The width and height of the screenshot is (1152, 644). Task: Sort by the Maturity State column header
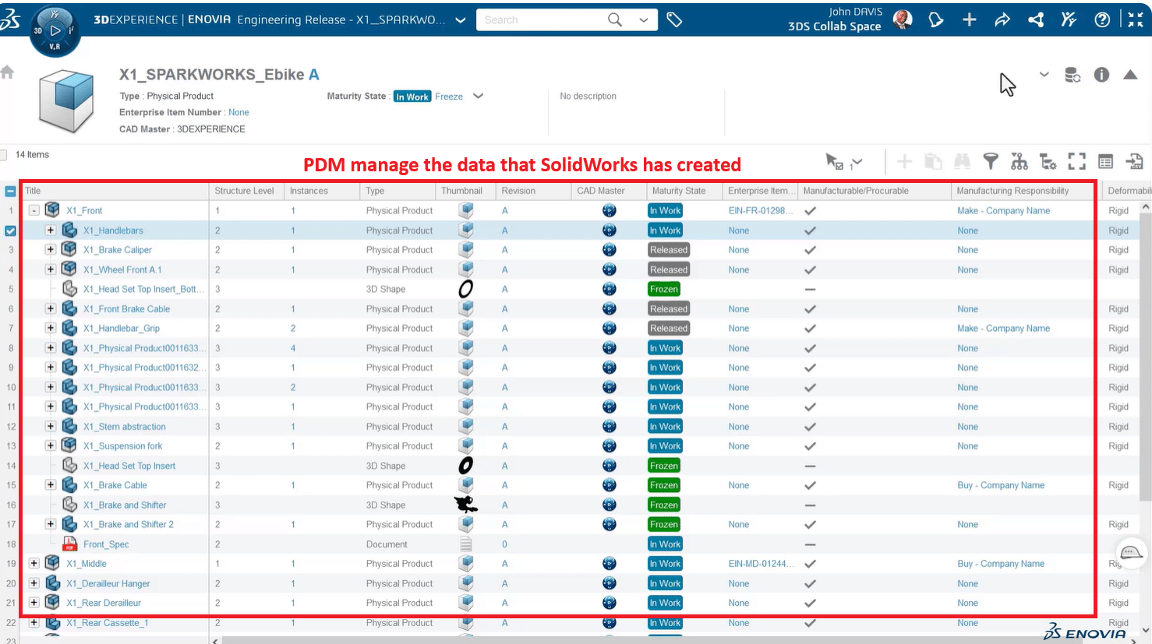[679, 191]
